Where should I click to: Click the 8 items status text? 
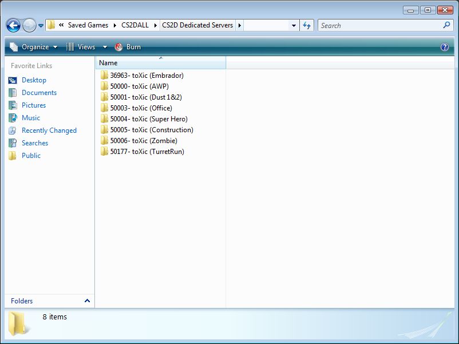(55, 317)
